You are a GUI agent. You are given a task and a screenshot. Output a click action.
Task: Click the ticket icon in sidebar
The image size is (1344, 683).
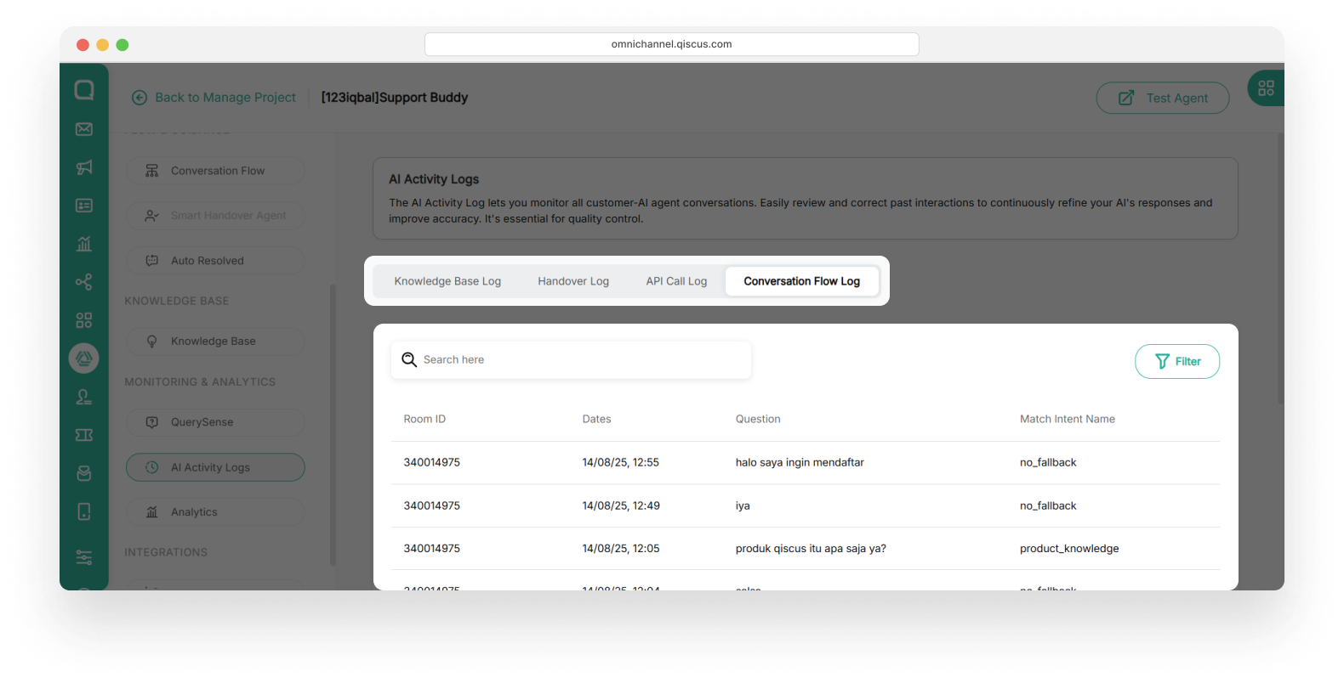pos(84,435)
